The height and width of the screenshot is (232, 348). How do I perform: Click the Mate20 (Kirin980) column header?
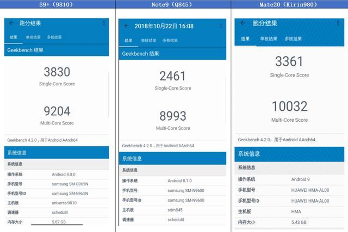click(288, 4)
